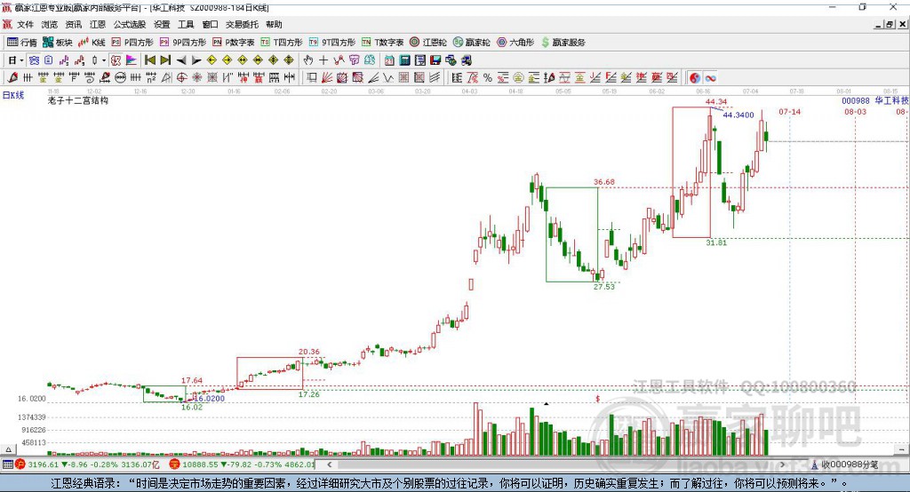
Task: Open the calculator icon
Action: pyautogui.click(x=404, y=60)
